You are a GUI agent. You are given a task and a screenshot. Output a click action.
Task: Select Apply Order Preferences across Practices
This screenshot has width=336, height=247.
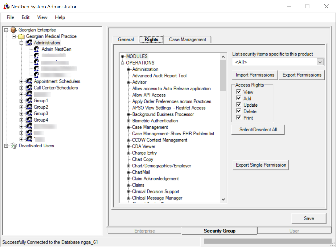(171, 102)
